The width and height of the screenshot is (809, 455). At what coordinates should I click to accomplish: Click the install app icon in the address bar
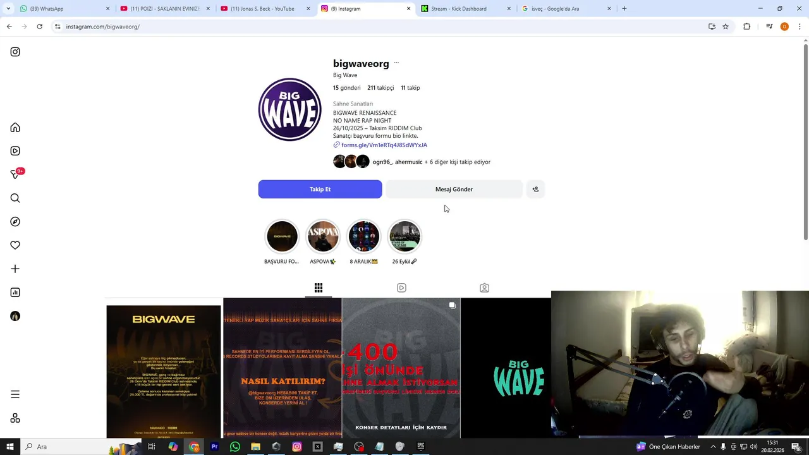[712, 27]
